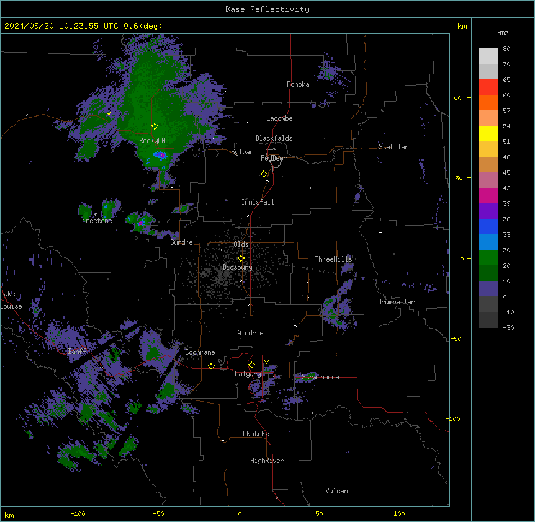Select the violet 36-39 dBZ legend swatch

click(488, 211)
